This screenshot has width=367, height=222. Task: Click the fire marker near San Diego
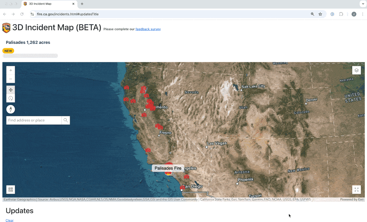[183, 187]
